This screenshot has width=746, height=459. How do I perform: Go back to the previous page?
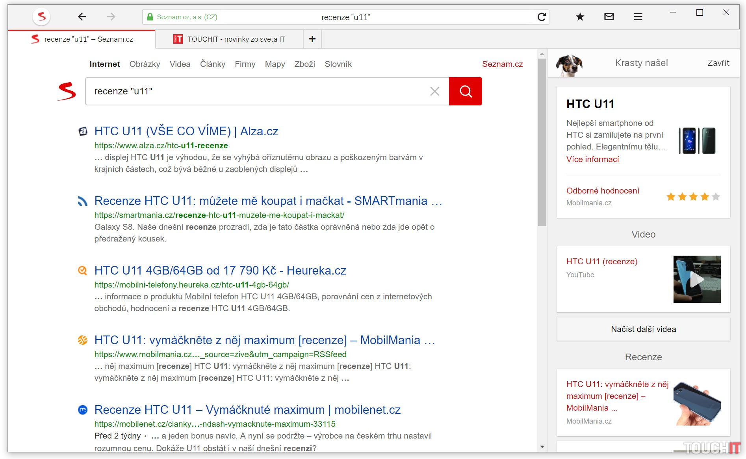tap(82, 17)
